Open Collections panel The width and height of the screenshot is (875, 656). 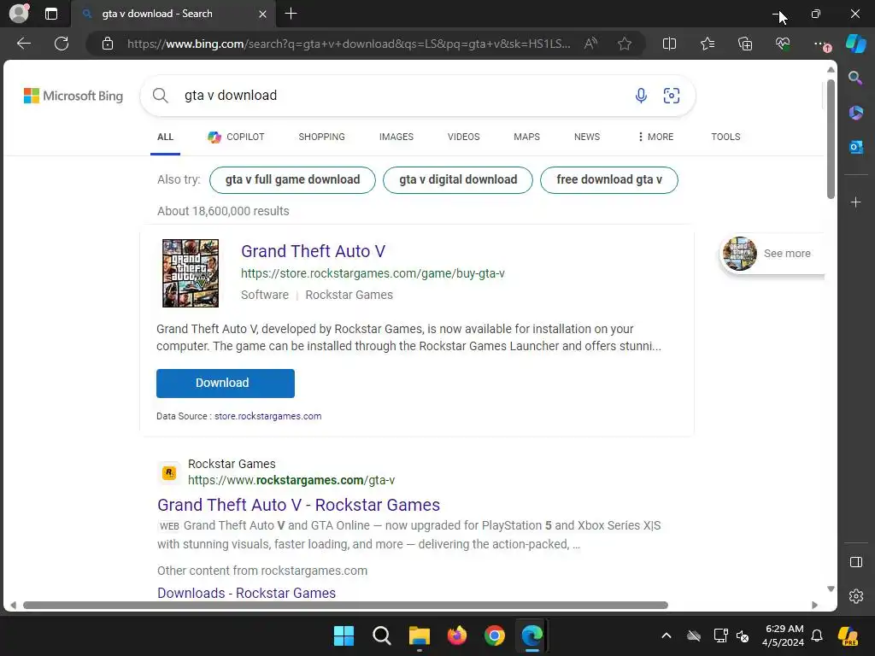[x=745, y=44]
